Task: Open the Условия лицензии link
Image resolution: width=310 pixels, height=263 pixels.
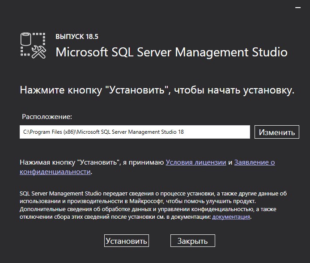Action: click(196, 162)
